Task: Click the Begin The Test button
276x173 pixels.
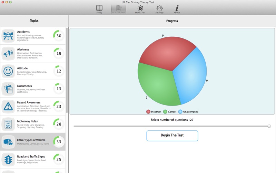Action: (x=172, y=136)
